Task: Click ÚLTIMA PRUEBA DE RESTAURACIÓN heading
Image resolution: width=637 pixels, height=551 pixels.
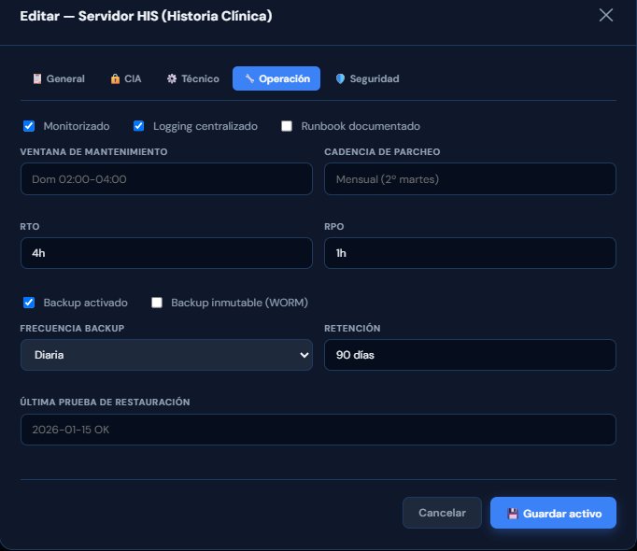Action: [105, 402]
